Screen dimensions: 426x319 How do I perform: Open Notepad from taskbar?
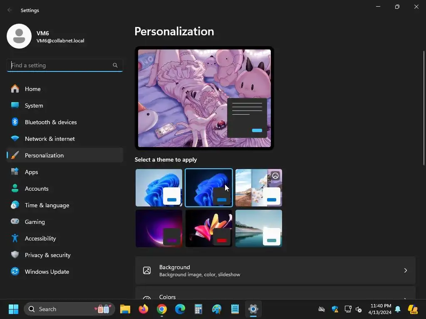(235, 309)
